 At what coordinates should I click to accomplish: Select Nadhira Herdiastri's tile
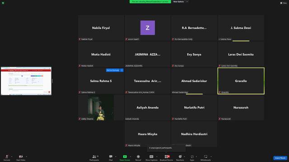point(194,134)
